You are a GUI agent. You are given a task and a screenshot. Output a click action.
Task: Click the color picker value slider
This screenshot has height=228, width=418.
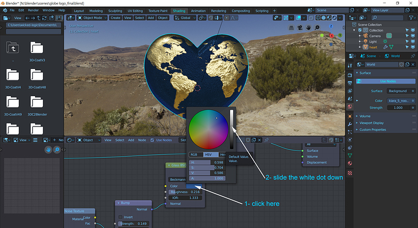pyautogui.click(x=231, y=129)
